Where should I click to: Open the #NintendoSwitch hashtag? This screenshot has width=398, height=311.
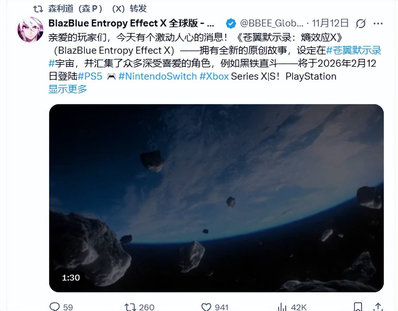tap(158, 76)
